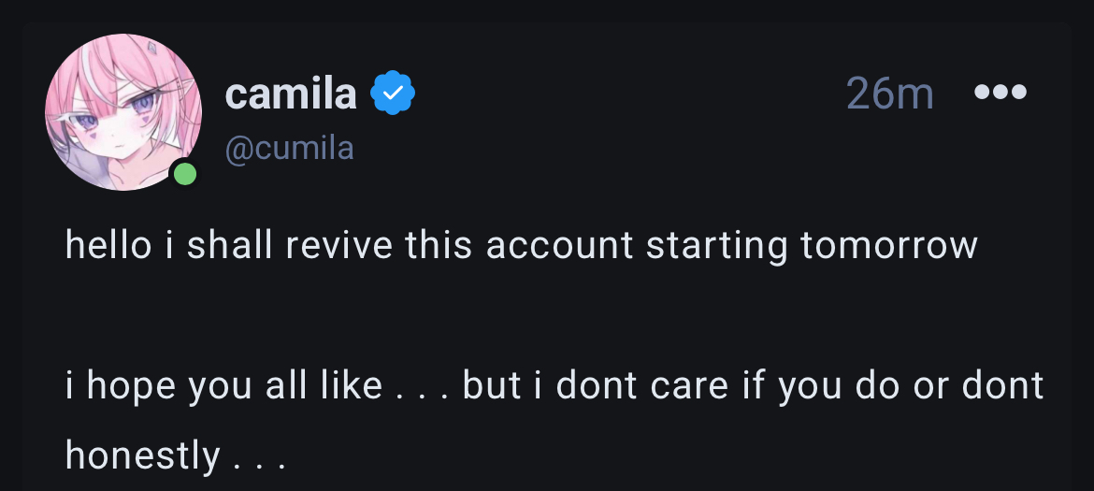Open the @cumila handle link

(x=289, y=149)
